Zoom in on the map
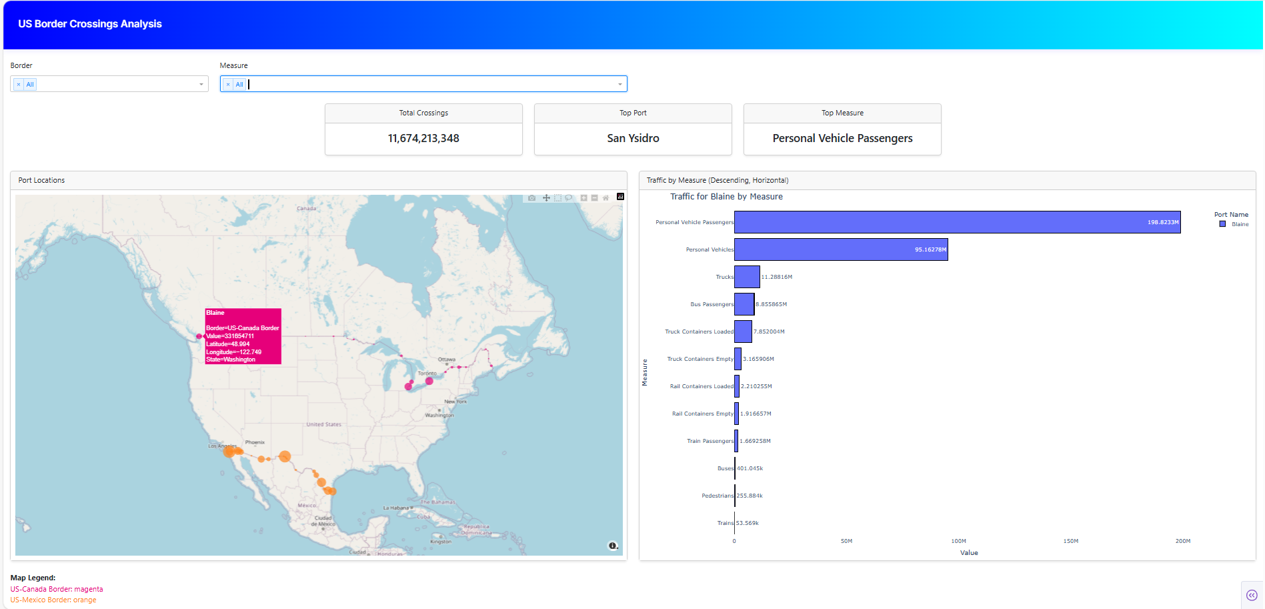Viewport: 1265px width, 609px height. coord(583,198)
